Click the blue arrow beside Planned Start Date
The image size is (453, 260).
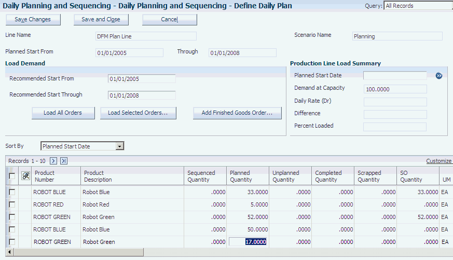[438, 76]
